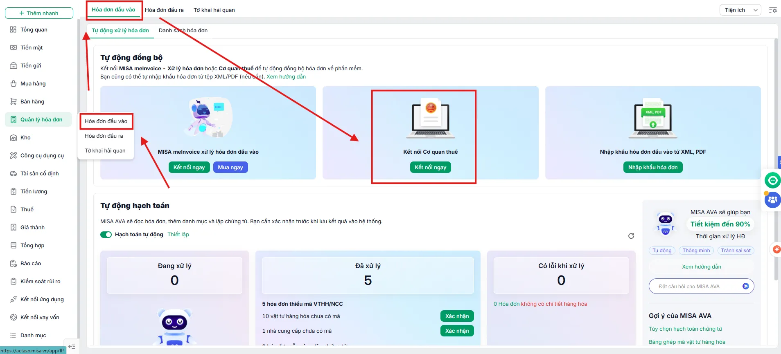Click Nhập khẩu hóa đơn button
The height and width of the screenshot is (354, 781).
click(x=653, y=167)
